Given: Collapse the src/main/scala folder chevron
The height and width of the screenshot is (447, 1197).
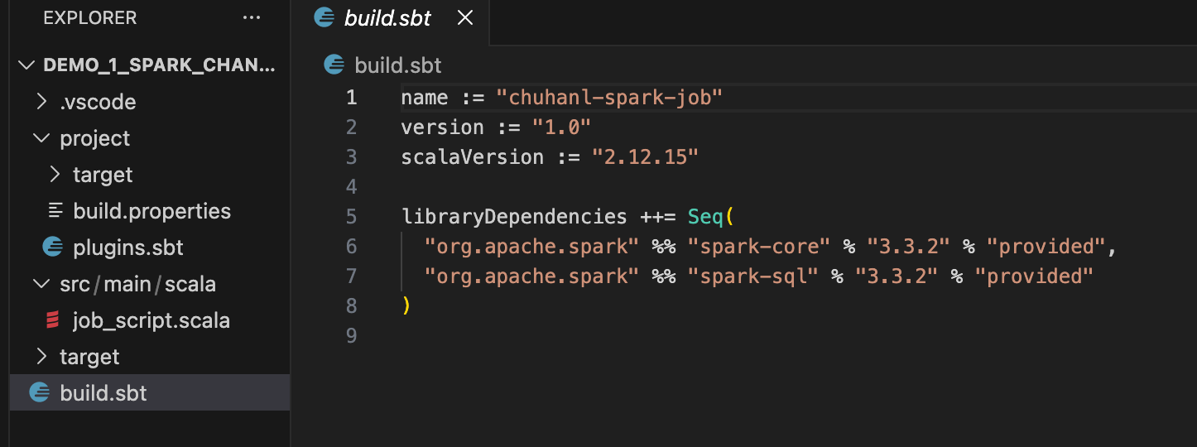Looking at the screenshot, I should [x=42, y=284].
